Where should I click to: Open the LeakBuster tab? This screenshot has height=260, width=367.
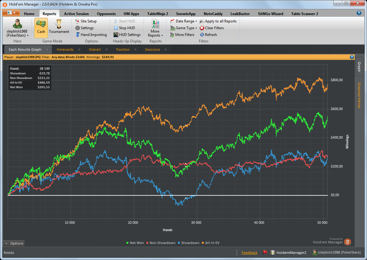coord(240,14)
